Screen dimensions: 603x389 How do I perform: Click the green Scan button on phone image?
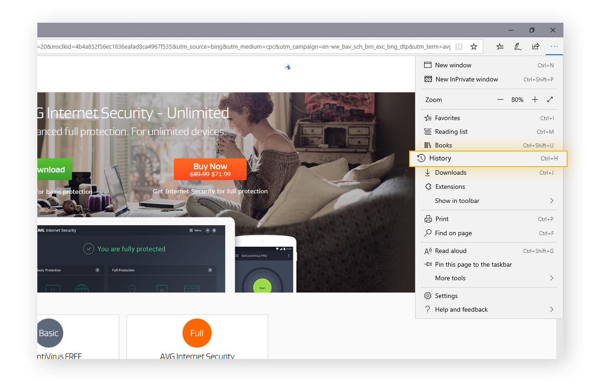tap(263, 287)
